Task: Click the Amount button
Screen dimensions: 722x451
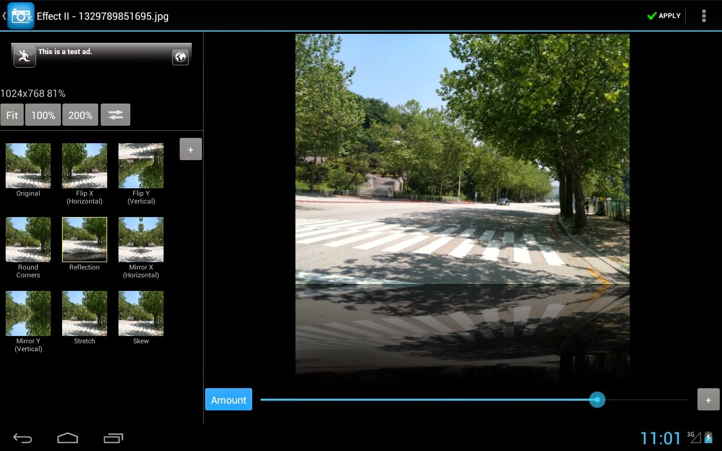Action: pyautogui.click(x=228, y=400)
